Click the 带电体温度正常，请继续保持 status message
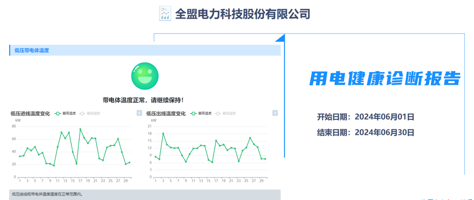This screenshot has width=474, height=200. [143, 100]
